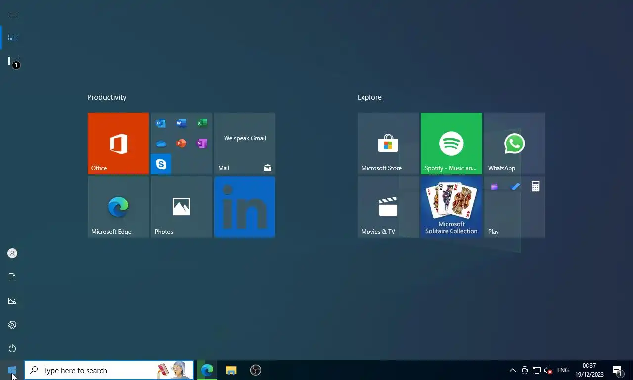Launch the Spotify tile
This screenshot has width=633, height=380.
(452, 143)
